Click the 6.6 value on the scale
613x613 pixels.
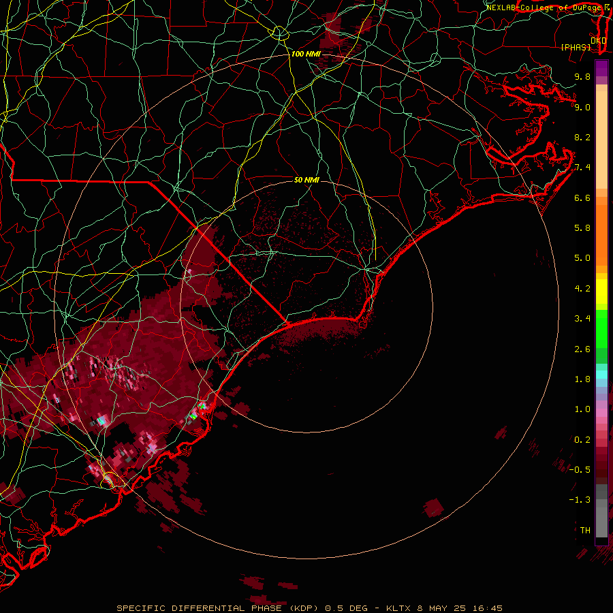pos(582,198)
